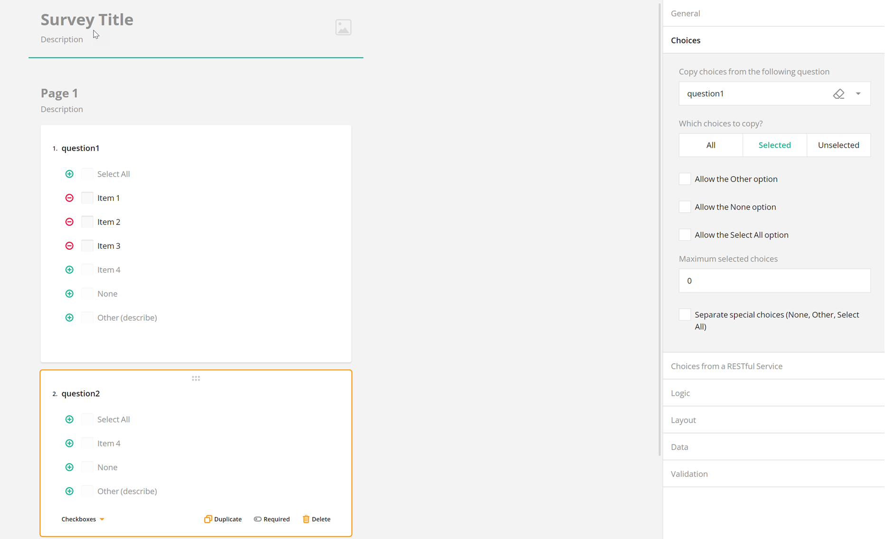The image size is (885, 539).
Task: Click the survey logo image placeholder icon
Action: [343, 27]
